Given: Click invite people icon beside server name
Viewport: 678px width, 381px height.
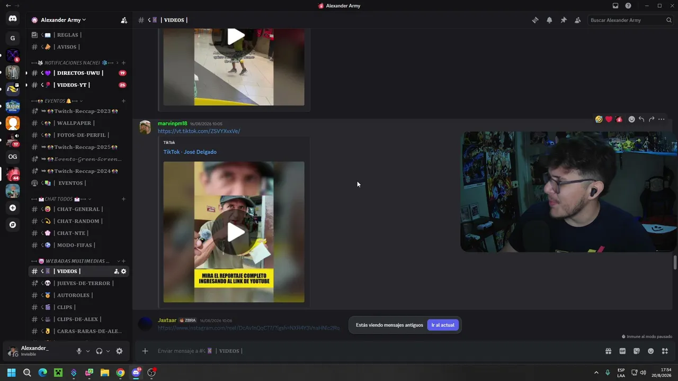Looking at the screenshot, I should point(124,20).
